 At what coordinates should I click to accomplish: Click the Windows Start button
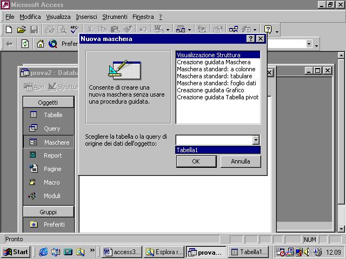pos(16,252)
